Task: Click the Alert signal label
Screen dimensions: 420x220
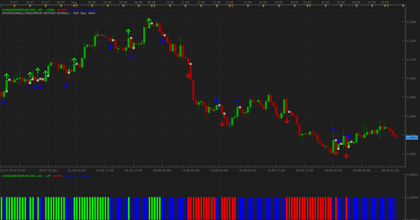Action: 92,13
